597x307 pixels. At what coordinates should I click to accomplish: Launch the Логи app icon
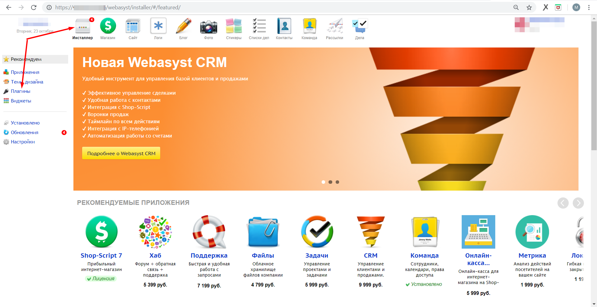tap(158, 26)
